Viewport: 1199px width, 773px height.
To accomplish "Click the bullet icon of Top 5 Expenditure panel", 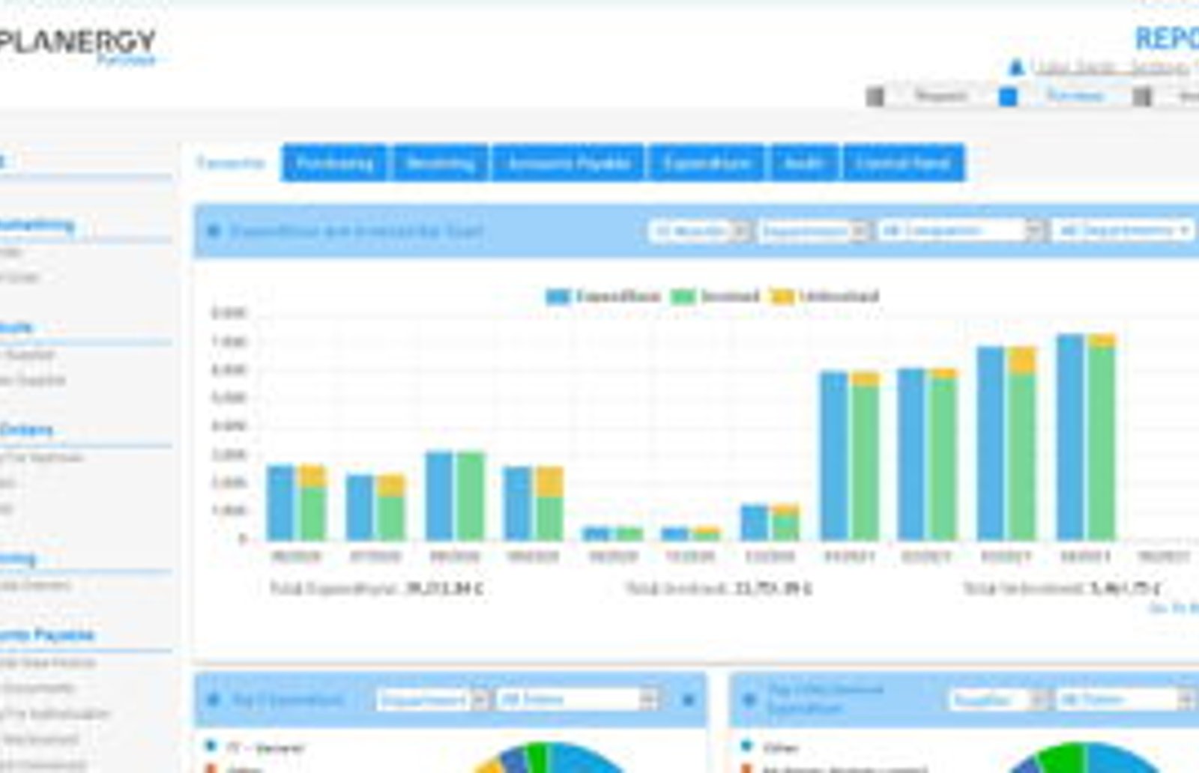I will (x=213, y=700).
